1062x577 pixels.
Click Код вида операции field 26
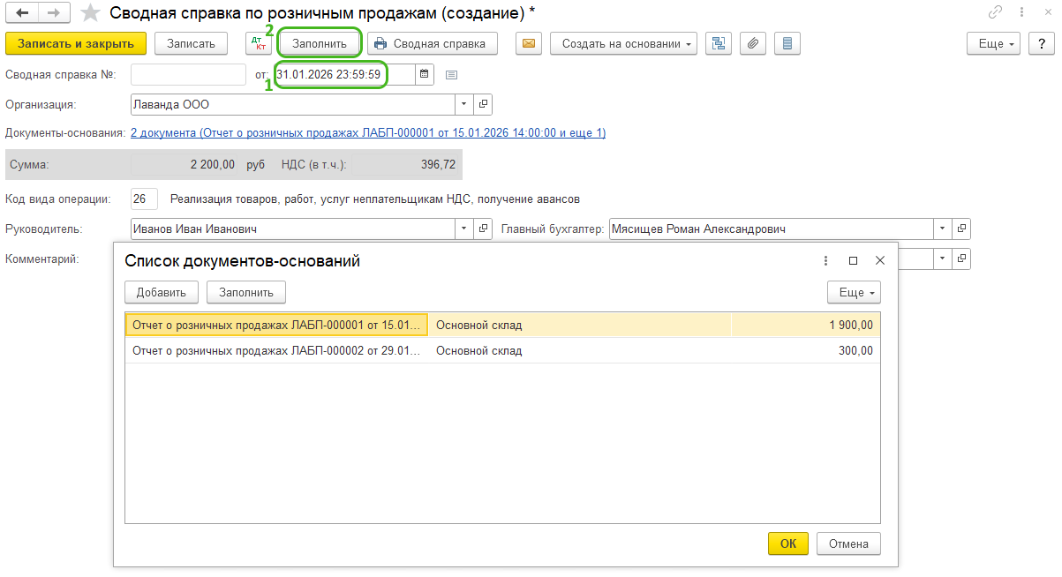(144, 199)
